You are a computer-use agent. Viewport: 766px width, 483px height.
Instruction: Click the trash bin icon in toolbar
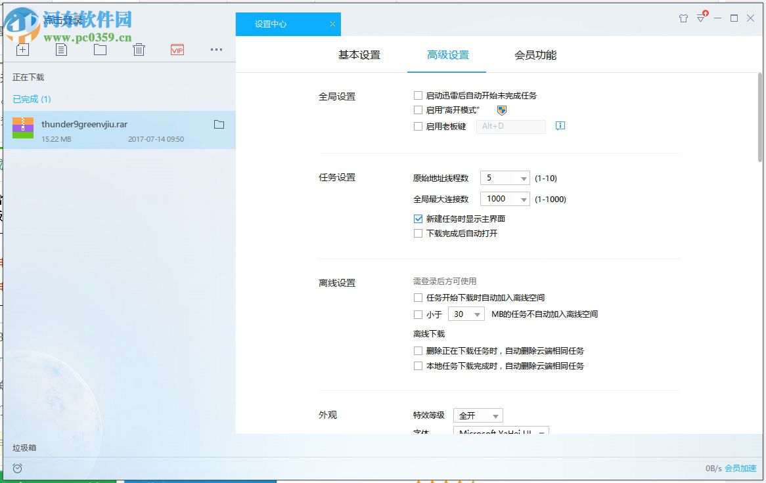(x=139, y=49)
